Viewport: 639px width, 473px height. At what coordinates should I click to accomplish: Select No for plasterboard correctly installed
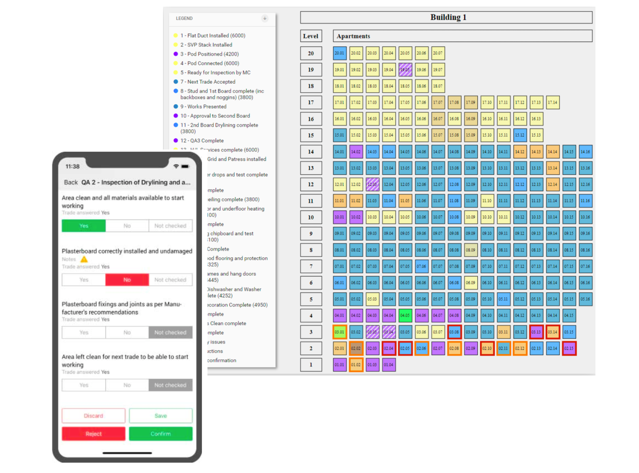[x=127, y=279]
